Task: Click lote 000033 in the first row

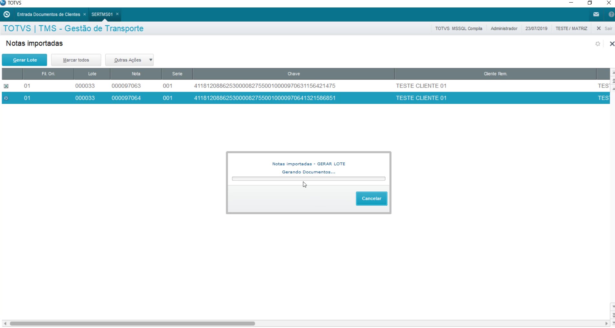Action: pos(85,86)
